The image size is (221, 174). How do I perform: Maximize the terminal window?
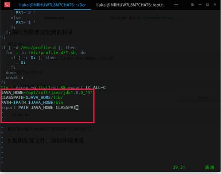pos(208,5)
